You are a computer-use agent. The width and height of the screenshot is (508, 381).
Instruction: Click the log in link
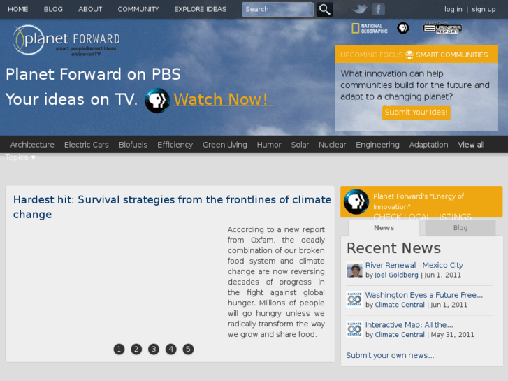[x=453, y=9]
